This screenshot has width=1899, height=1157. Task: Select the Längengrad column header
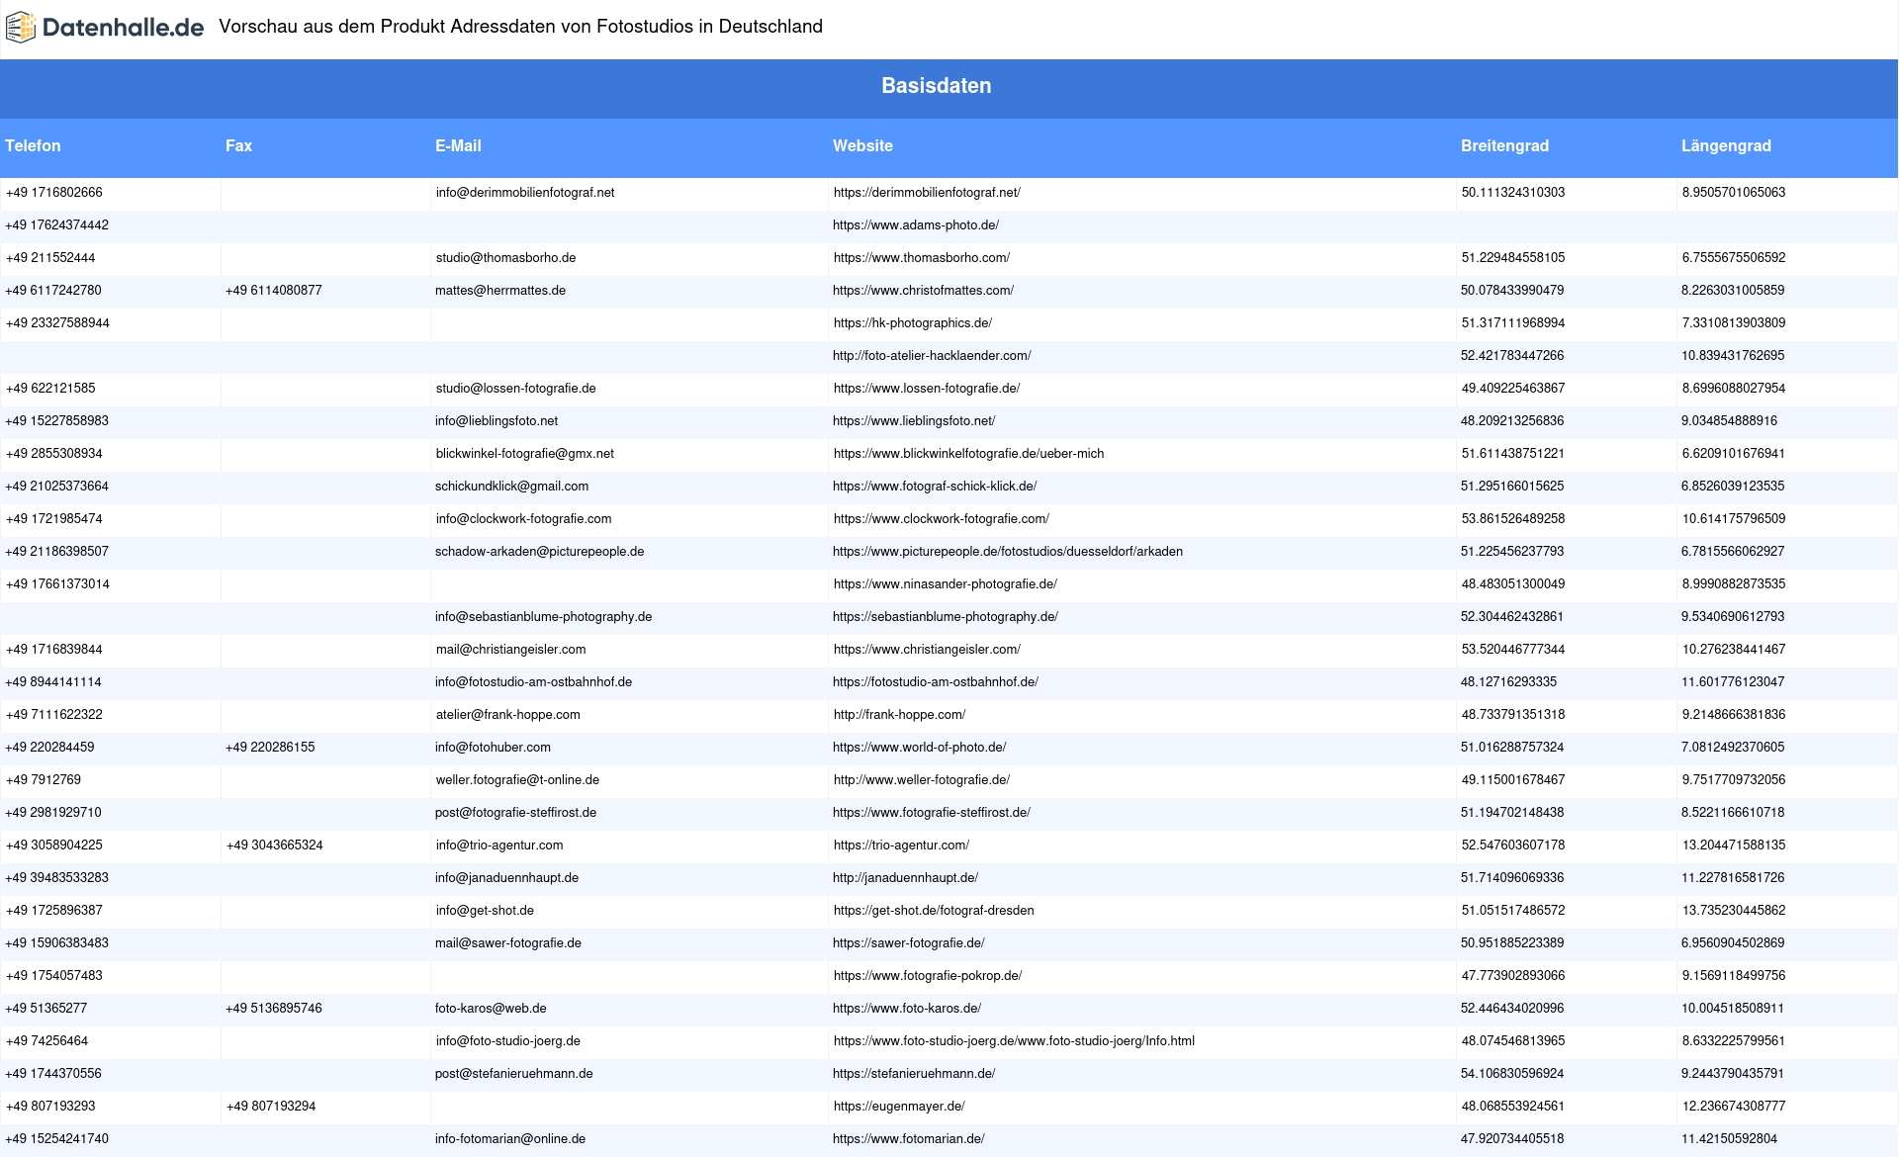(x=1726, y=145)
